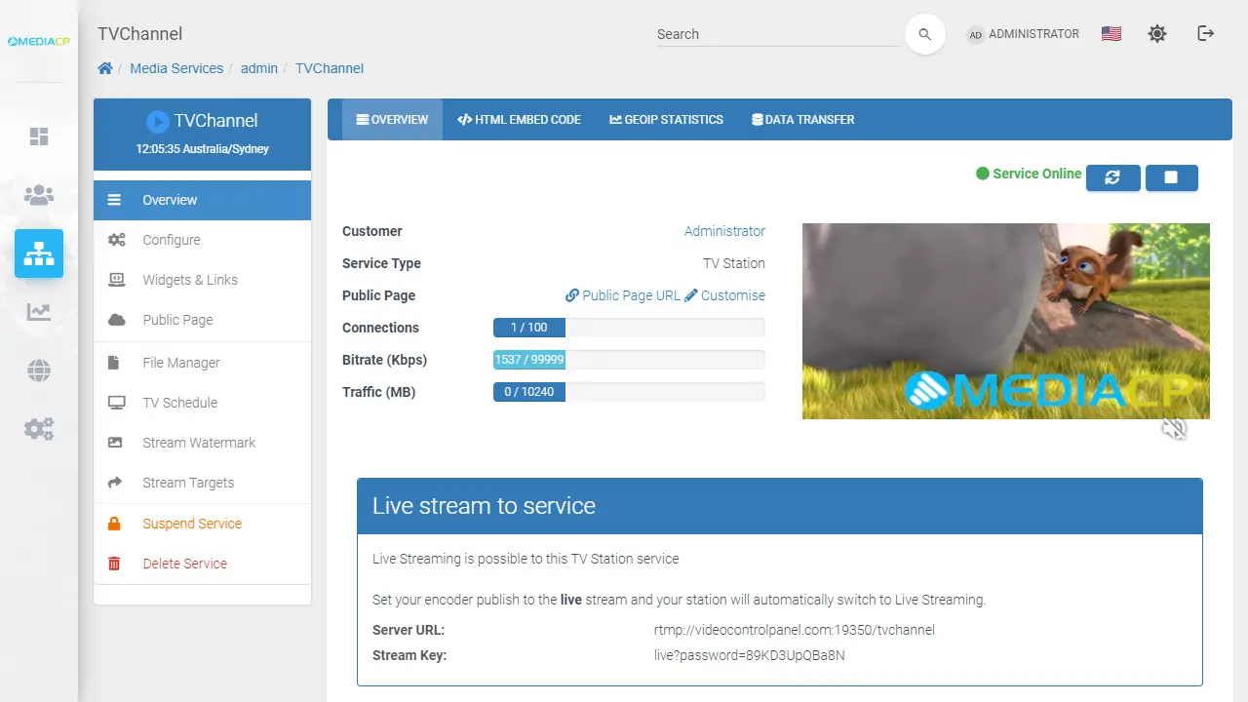Open the system settings gears icon

pyautogui.click(x=39, y=429)
